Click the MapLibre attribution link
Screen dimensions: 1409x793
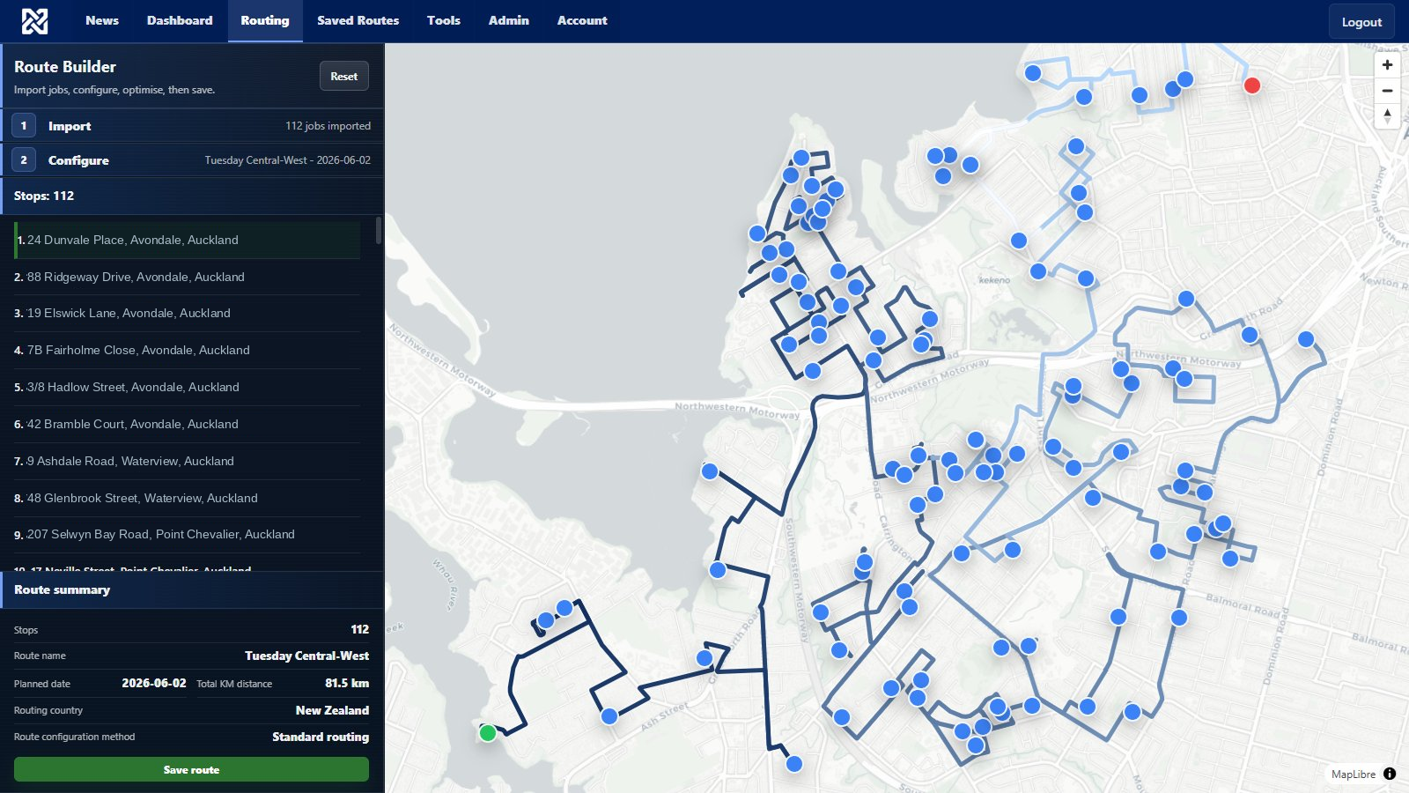(x=1353, y=774)
